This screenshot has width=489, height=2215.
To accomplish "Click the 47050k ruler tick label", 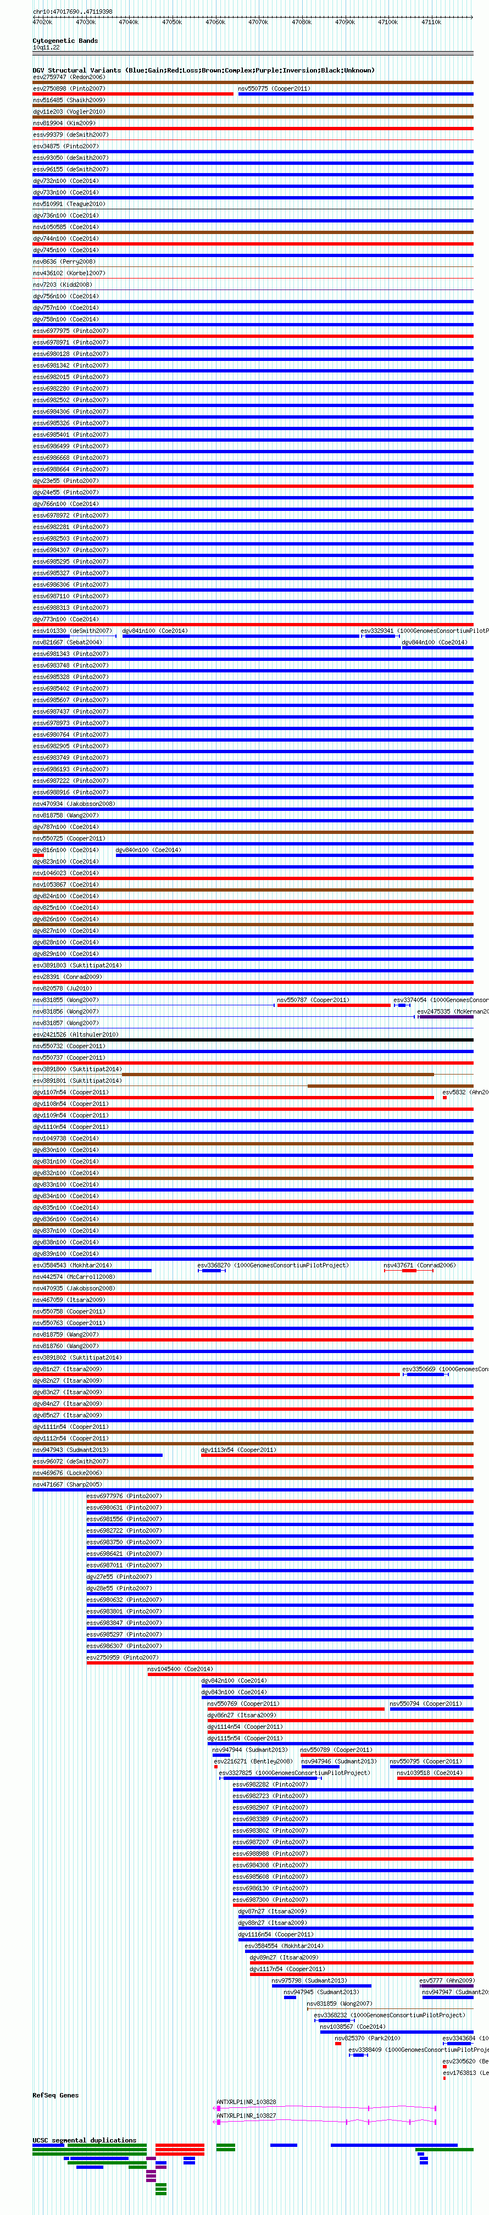I will click(172, 23).
